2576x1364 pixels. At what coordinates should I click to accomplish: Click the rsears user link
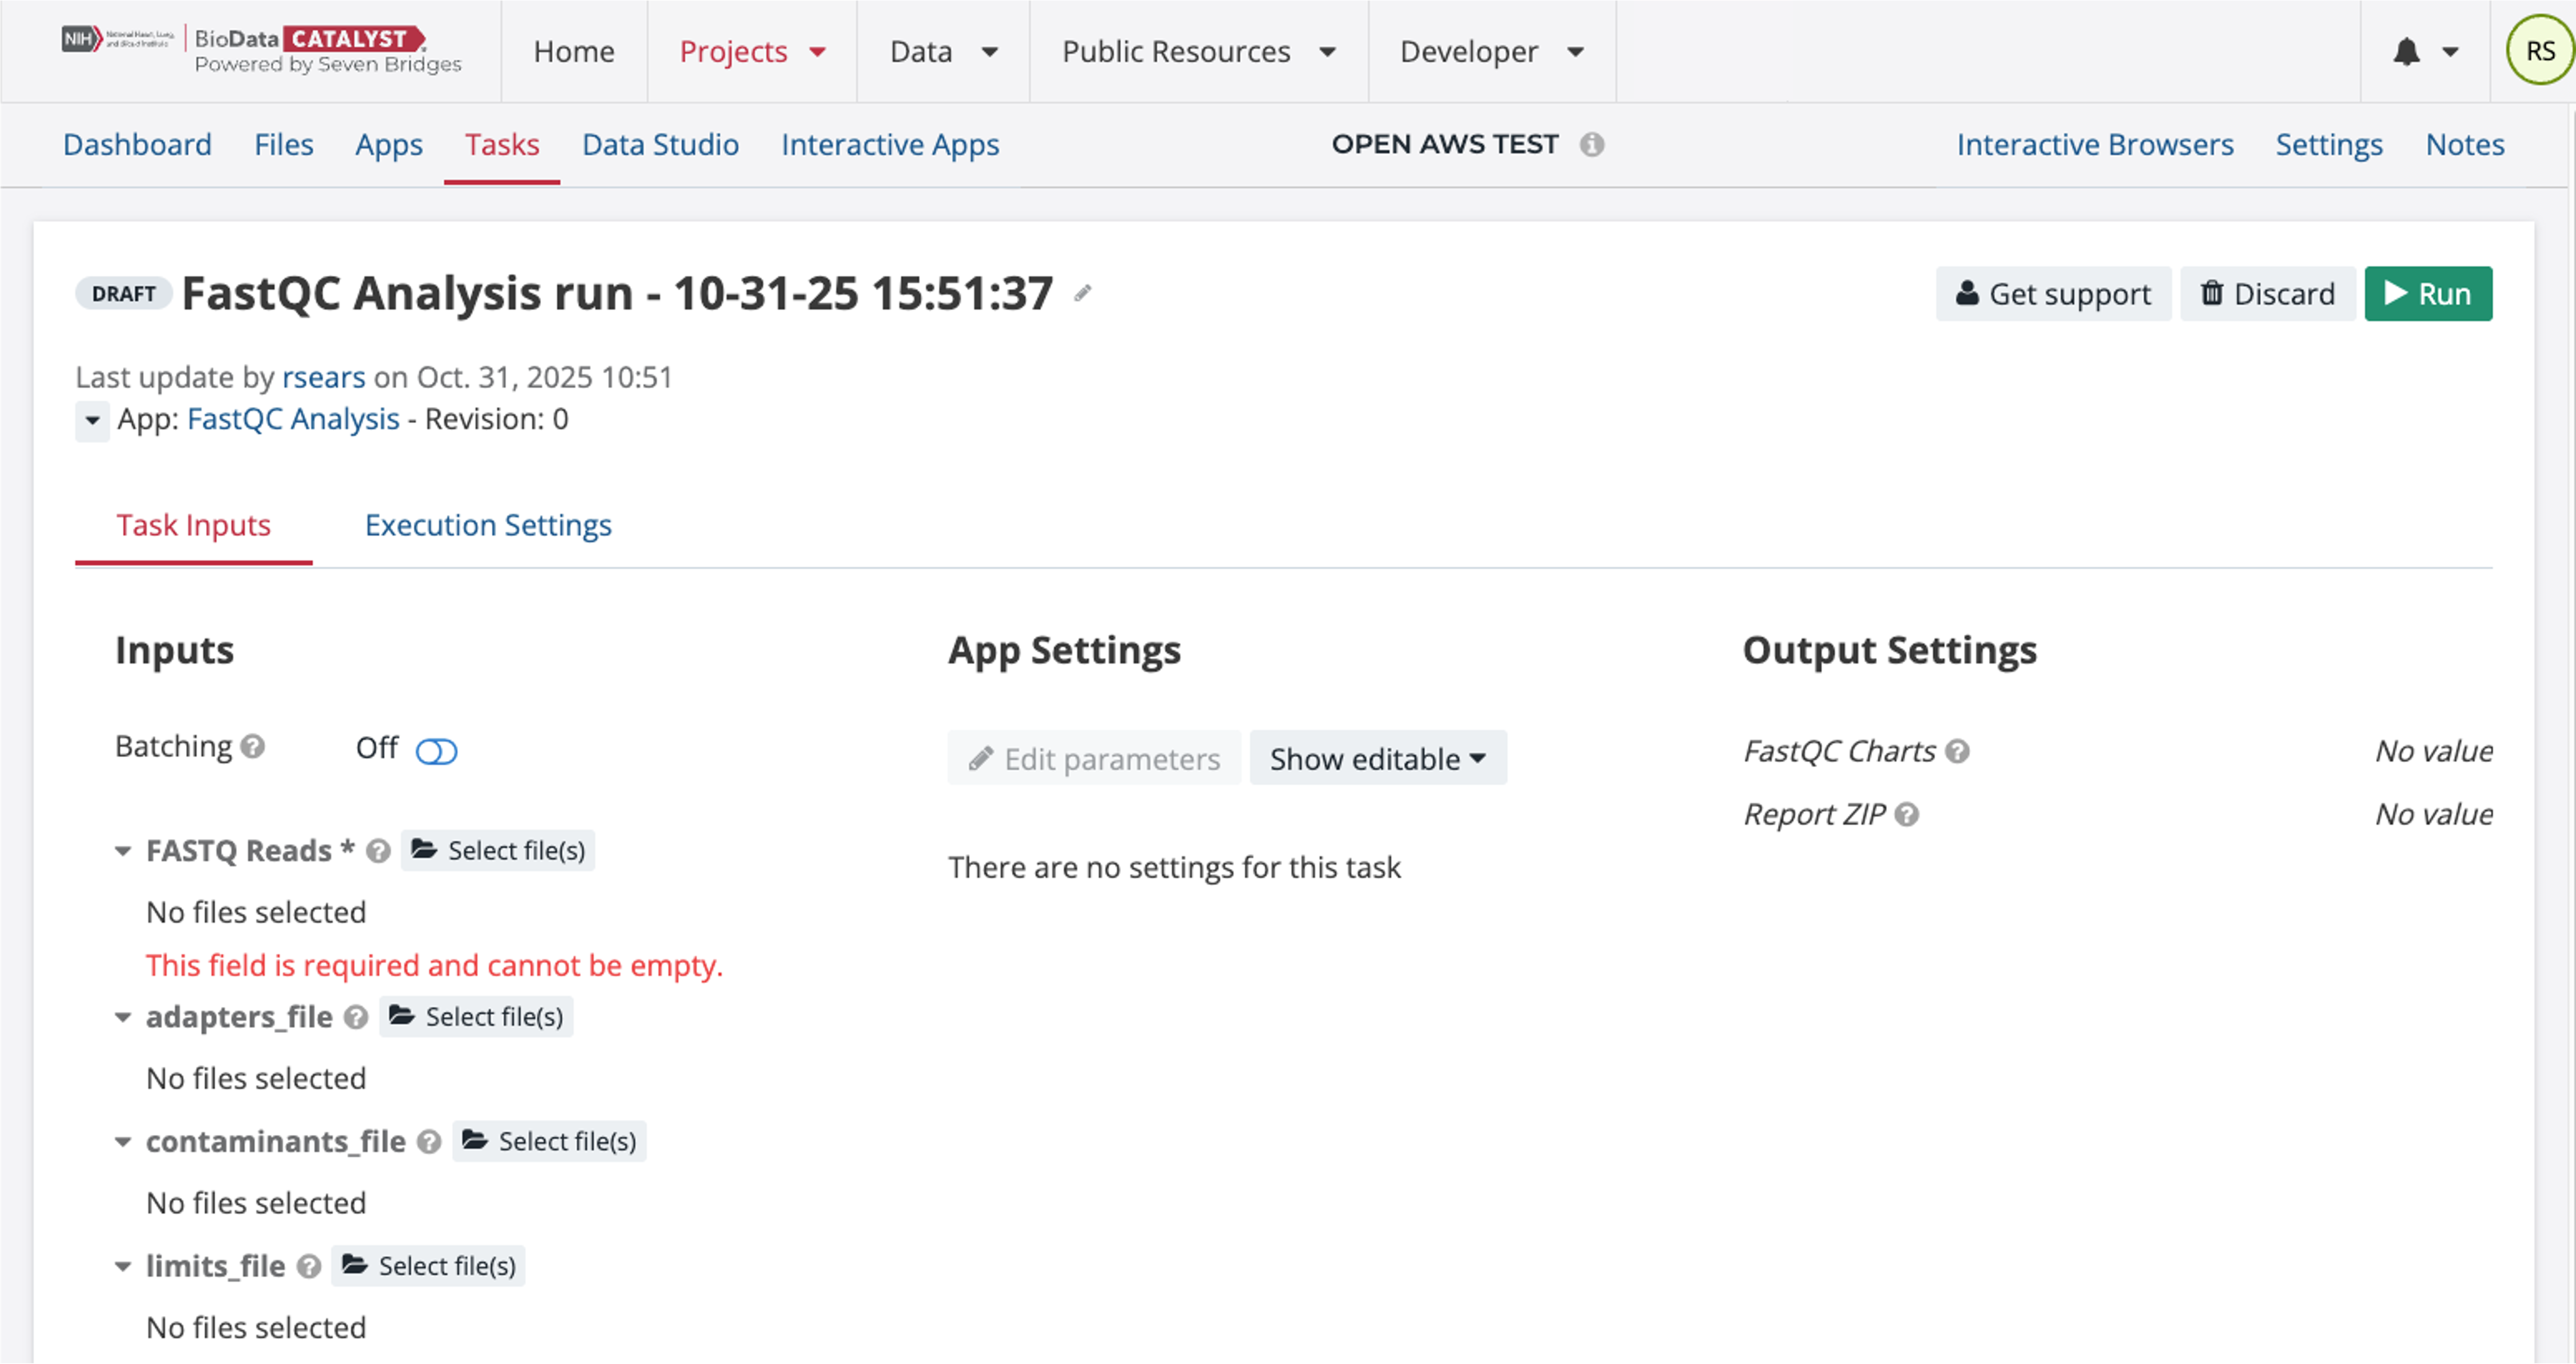323,377
